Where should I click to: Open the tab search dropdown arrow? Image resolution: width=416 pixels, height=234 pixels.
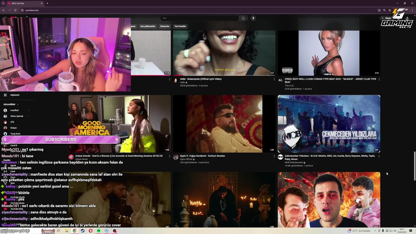click(3, 3)
